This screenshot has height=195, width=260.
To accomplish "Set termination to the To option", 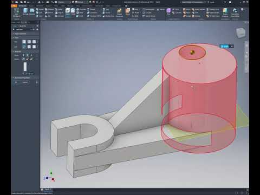I will tap(31, 55).
